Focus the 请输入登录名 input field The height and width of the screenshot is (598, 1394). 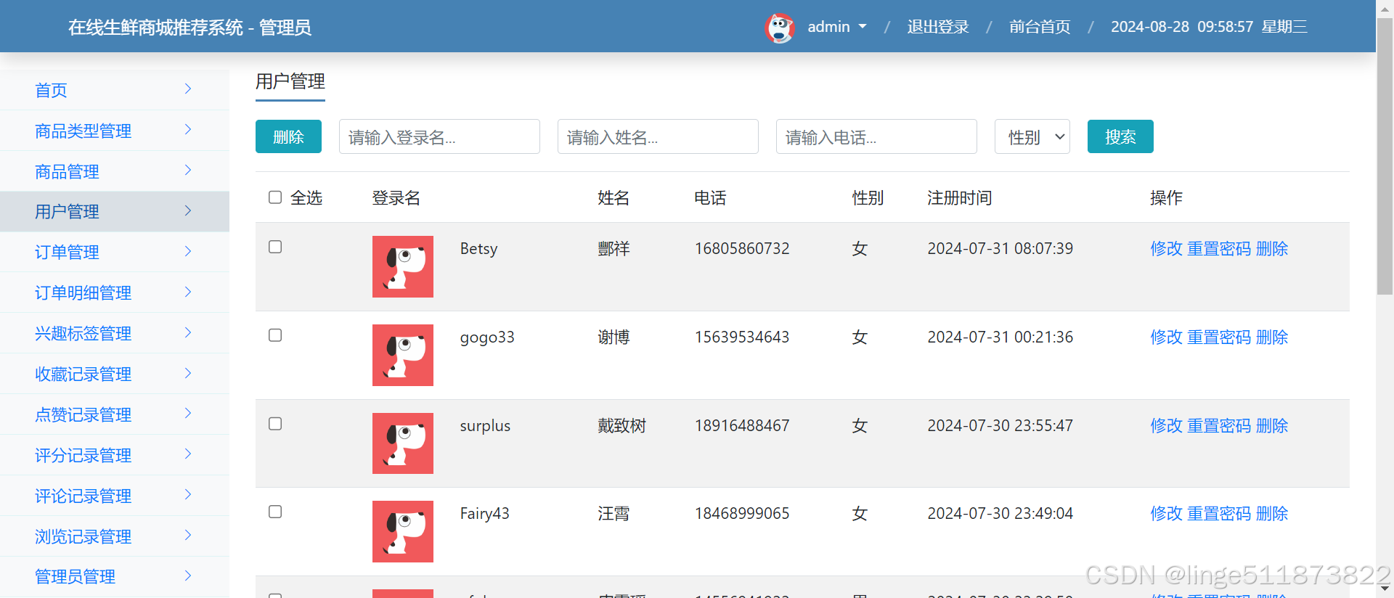click(x=439, y=136)
